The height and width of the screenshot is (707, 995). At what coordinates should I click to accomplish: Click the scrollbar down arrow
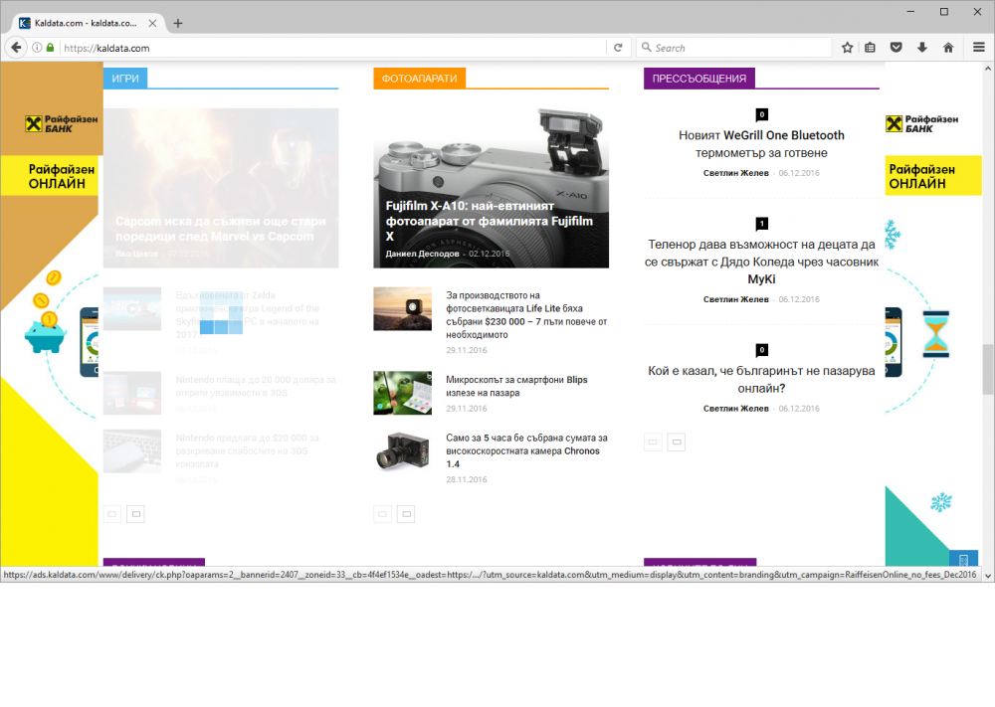coord(988,575)
